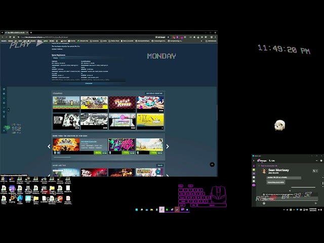324x243 pixels.
Task: Open Steam from the taskbar
Action: [177, 210]
